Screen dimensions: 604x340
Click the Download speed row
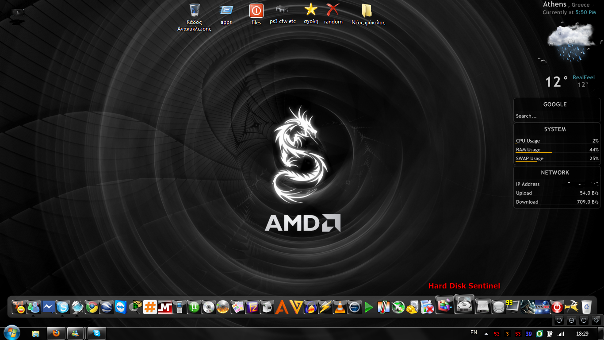557,202
